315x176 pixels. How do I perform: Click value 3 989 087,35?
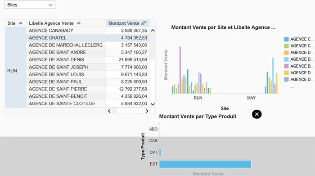pos(134,31)
